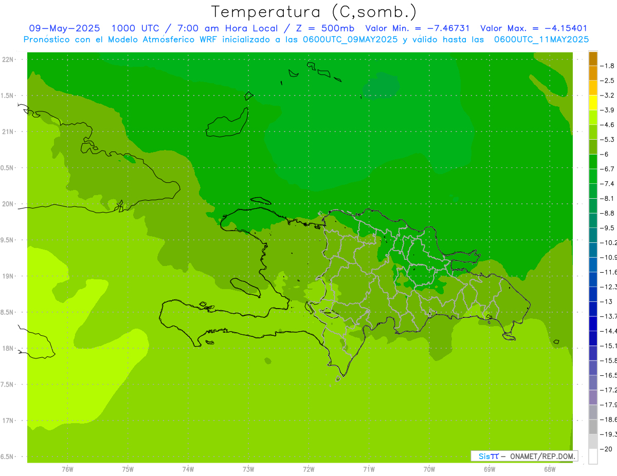Click the 75W longitude axis label
Screen dimensions: 617x476
coord(128,469)
